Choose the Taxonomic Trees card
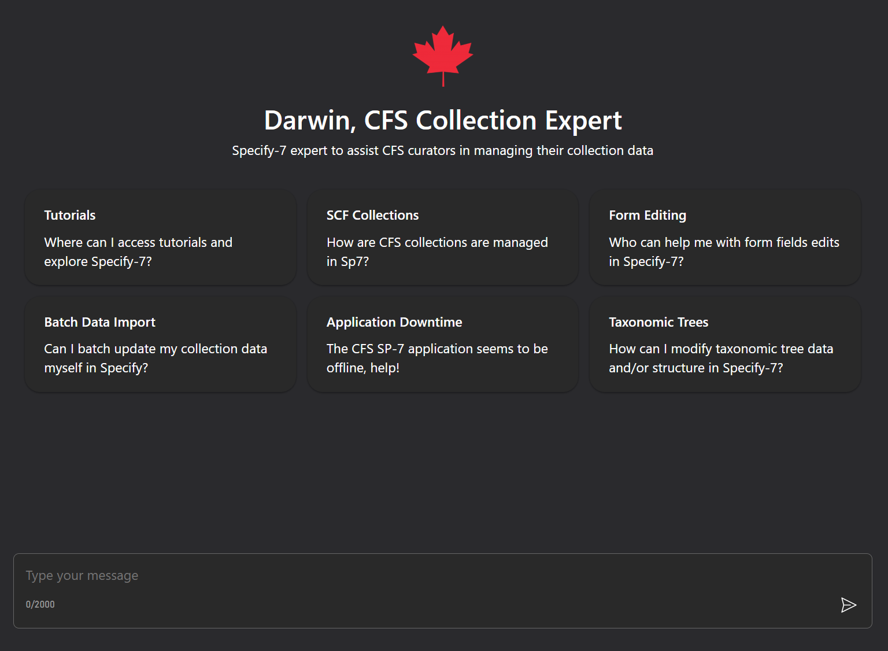 (x=725, y=344)
